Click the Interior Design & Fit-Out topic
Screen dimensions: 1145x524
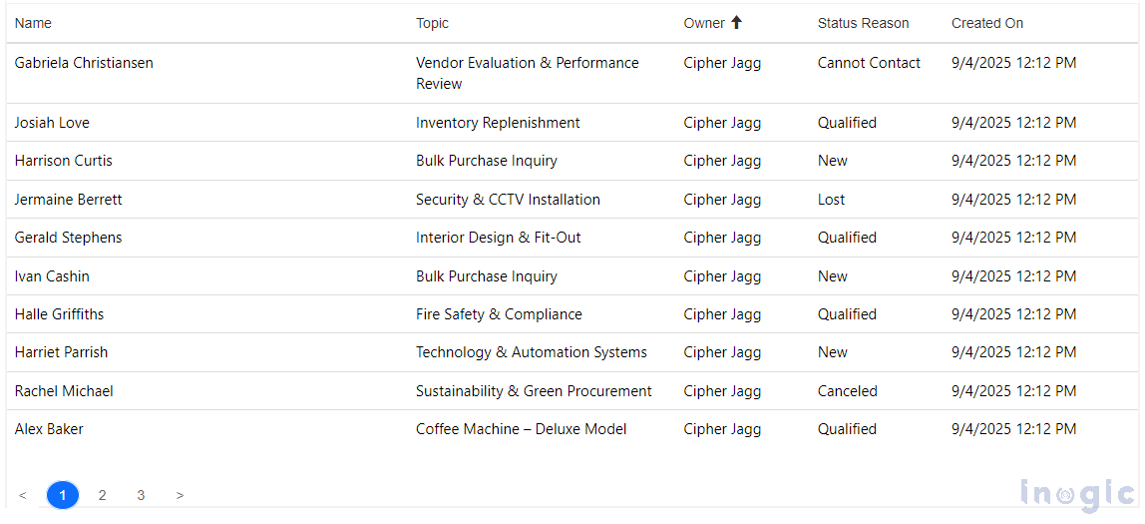498,238
